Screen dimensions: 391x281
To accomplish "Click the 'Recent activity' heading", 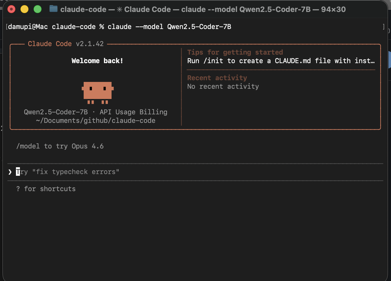I will click(217, 78).
